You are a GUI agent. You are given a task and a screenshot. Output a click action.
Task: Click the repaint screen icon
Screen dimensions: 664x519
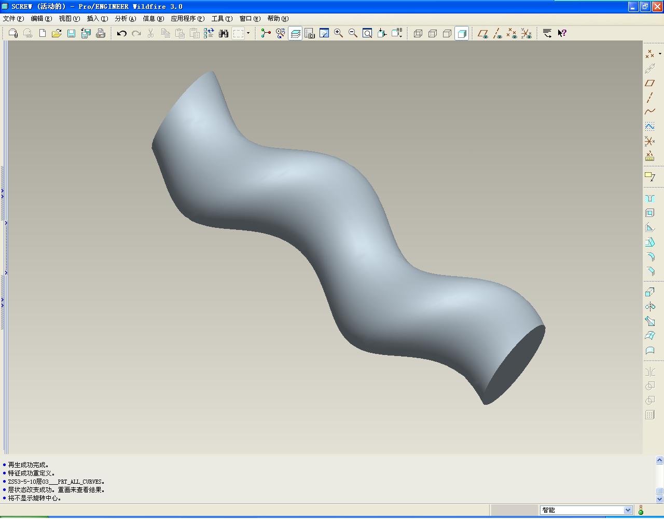coord(324,33)
